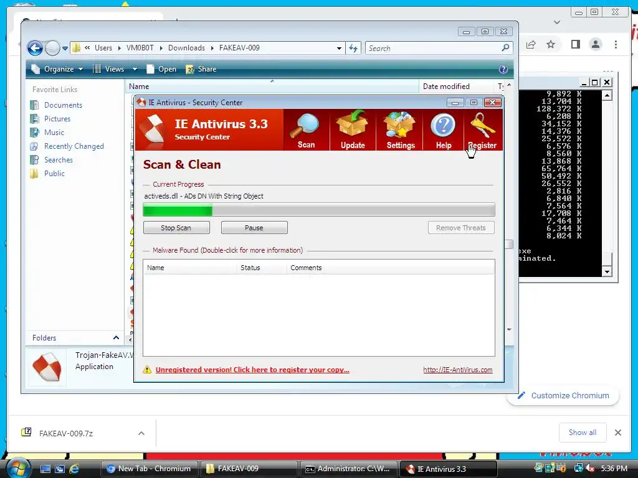Viewport: 638px width, 478px height.
Task: Click the scan progress bar
Action: click(x=318, y=210)
